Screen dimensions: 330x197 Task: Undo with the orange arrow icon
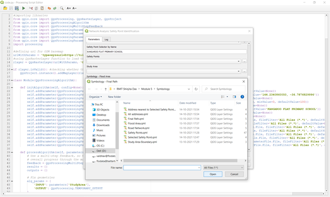click(x=49, y=8)
